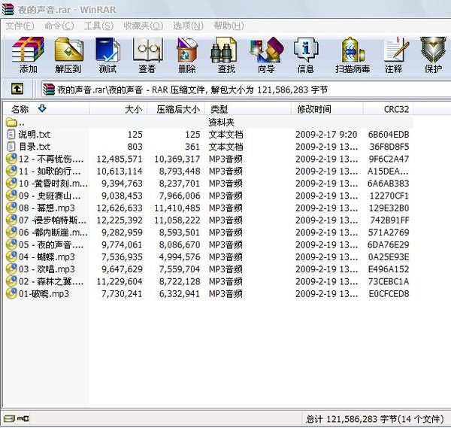This screenshot has height=428, width=451.
Task: Click the archive path address field
Action: point(246,90)
